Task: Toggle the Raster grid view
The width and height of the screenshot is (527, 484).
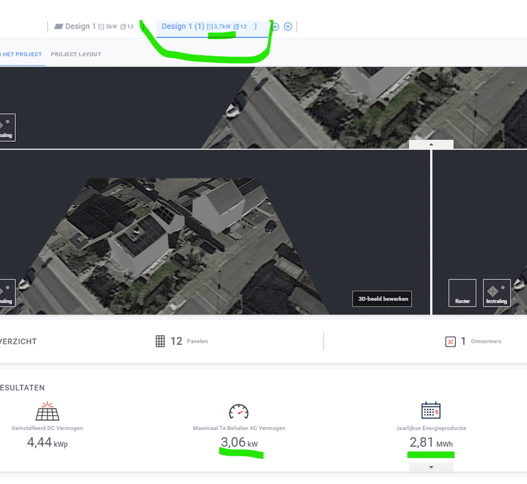Action: (462, 293)
